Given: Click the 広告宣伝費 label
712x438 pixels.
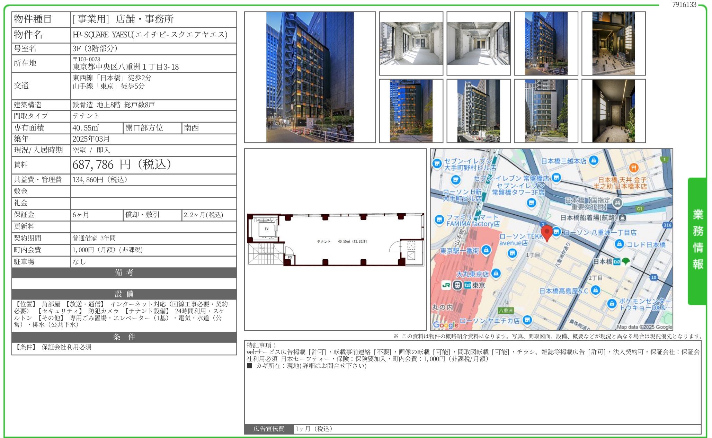Looking at the screenshot, I should 269,429.
